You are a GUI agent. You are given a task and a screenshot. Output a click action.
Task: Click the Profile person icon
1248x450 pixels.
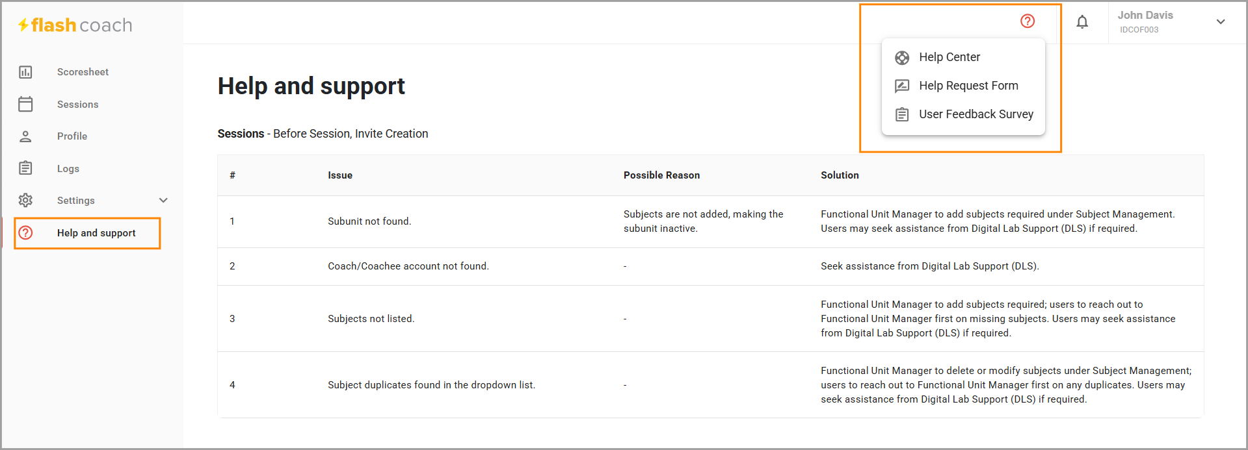click(25, 136)
